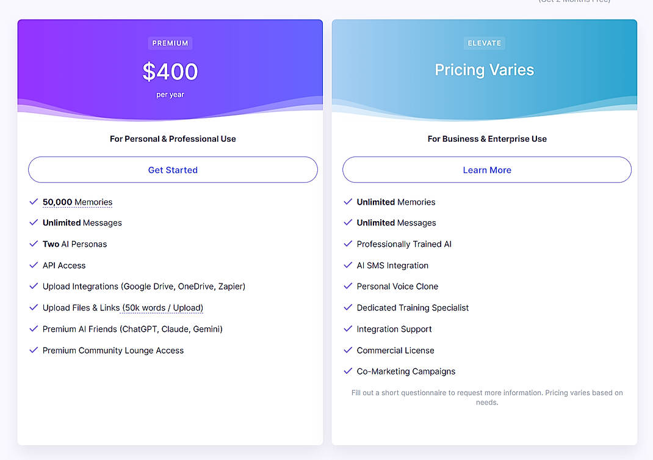Select the ELEVATE badge on the blue card
653x460 pixels.
(484, 43)
